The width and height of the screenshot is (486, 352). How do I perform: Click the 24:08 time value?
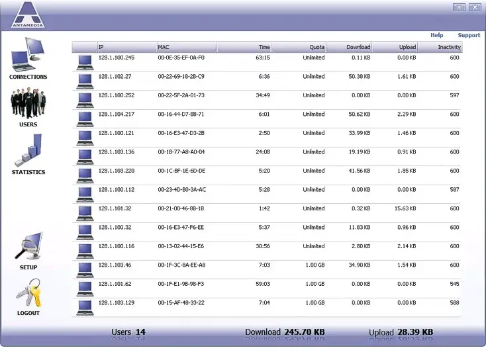point(263,152)
